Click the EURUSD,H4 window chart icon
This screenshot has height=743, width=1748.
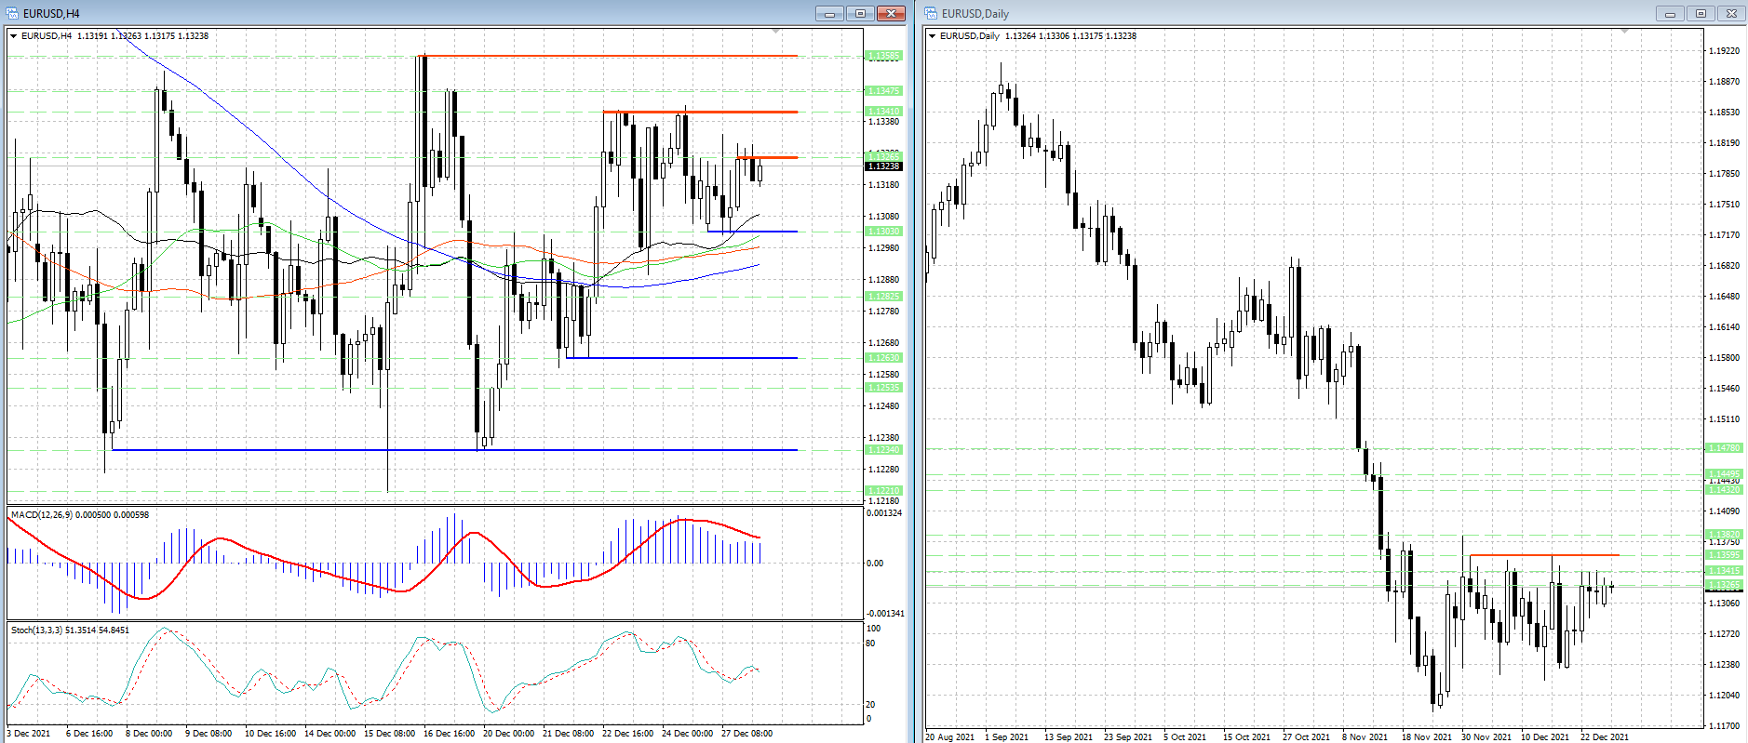coord(12,13)
